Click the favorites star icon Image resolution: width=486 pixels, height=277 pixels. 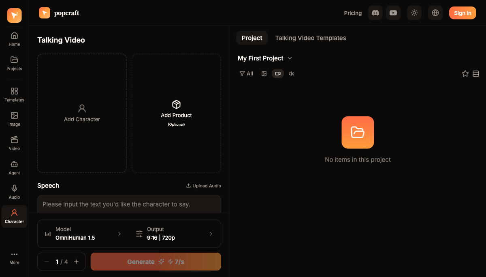pos(465,74)
